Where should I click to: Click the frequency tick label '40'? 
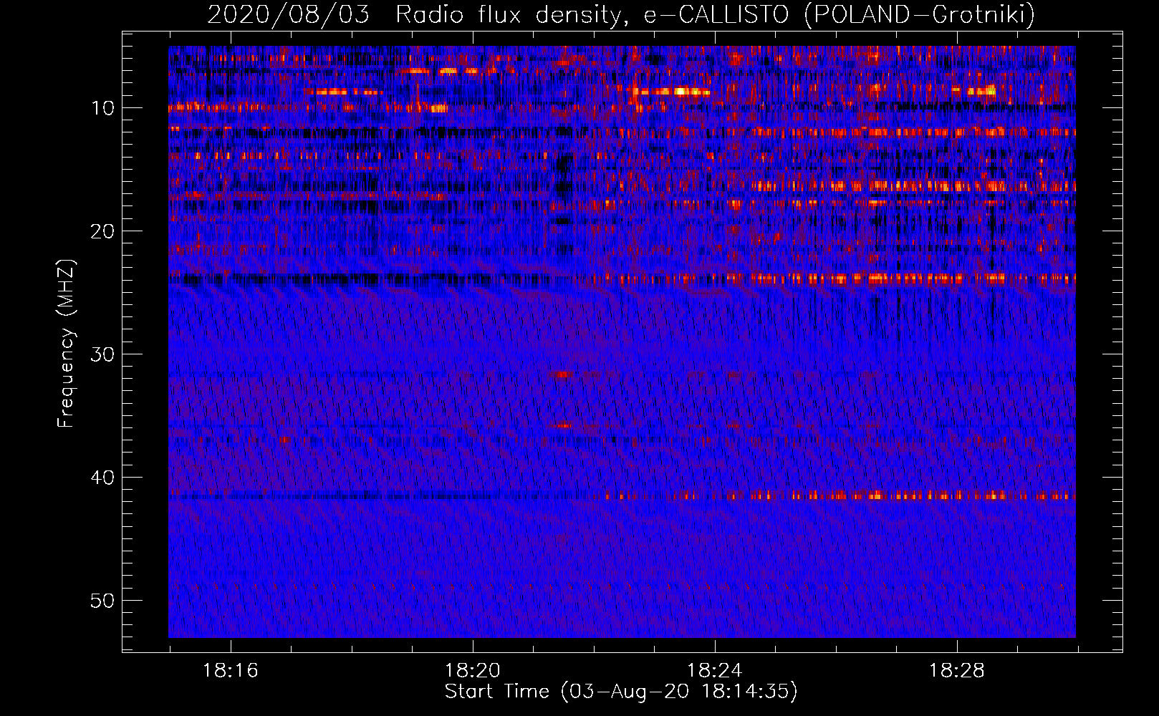pos(102,478)
